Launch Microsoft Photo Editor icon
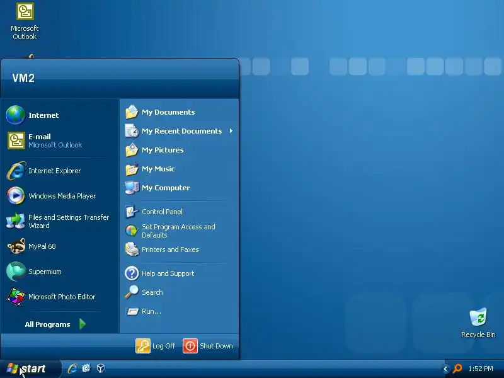Image resolution: width=504 pixels, height=378 pixels. pos(16,296)
